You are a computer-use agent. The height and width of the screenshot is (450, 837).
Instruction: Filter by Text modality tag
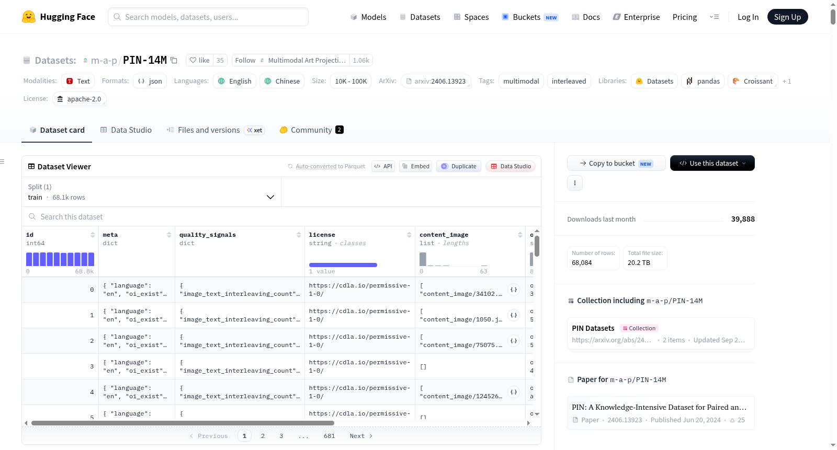tap(78, 81)
